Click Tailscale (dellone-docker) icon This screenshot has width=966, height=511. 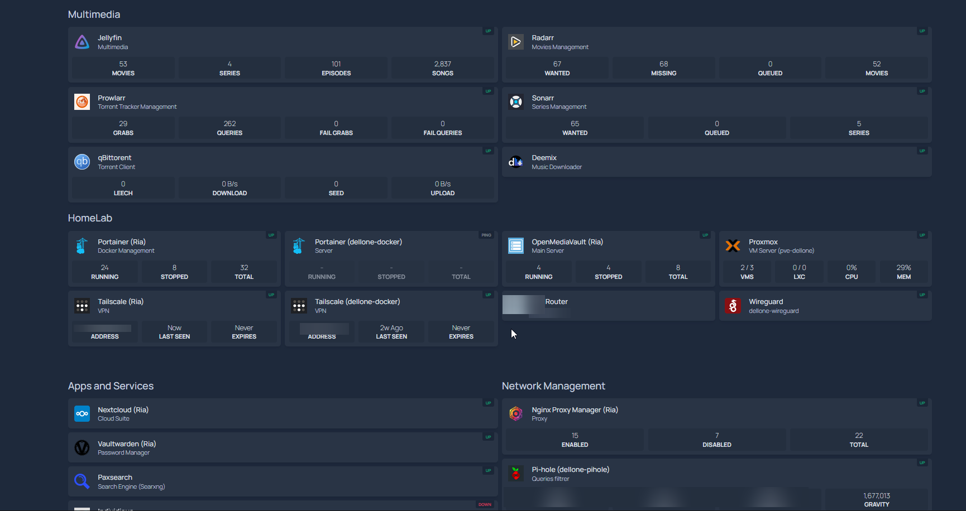[299, 306]
